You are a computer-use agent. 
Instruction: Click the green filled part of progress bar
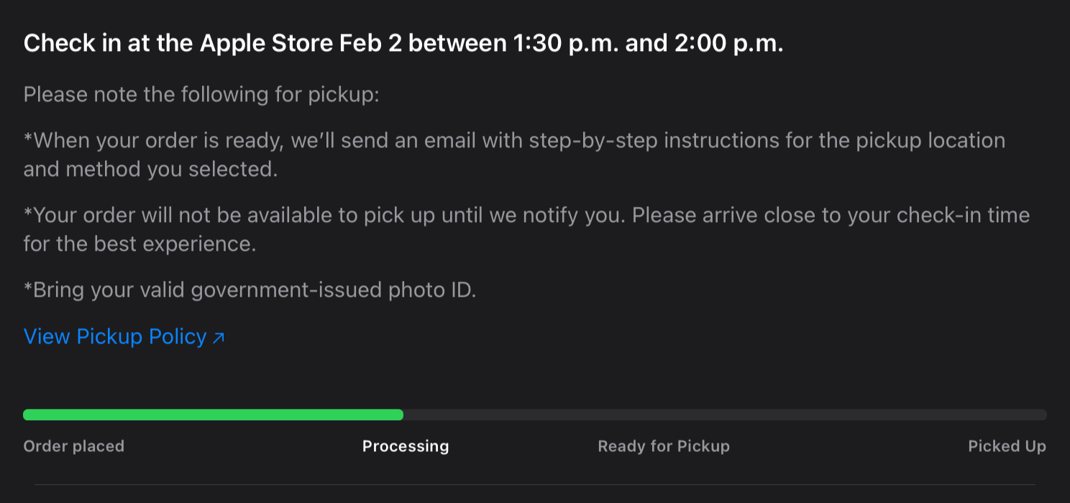point(213,415)
